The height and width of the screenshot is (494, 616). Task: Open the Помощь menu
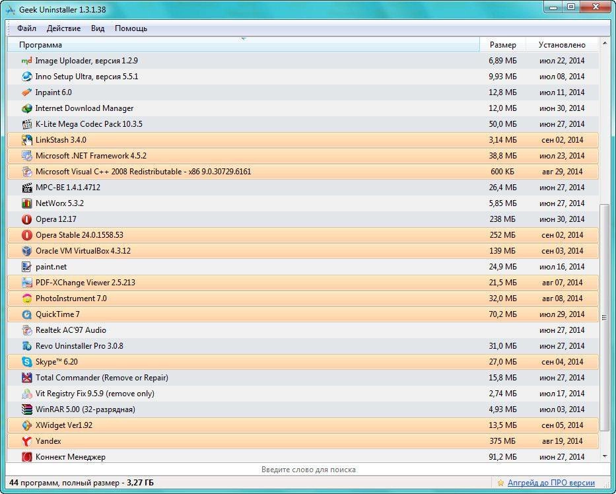point(131,28)
